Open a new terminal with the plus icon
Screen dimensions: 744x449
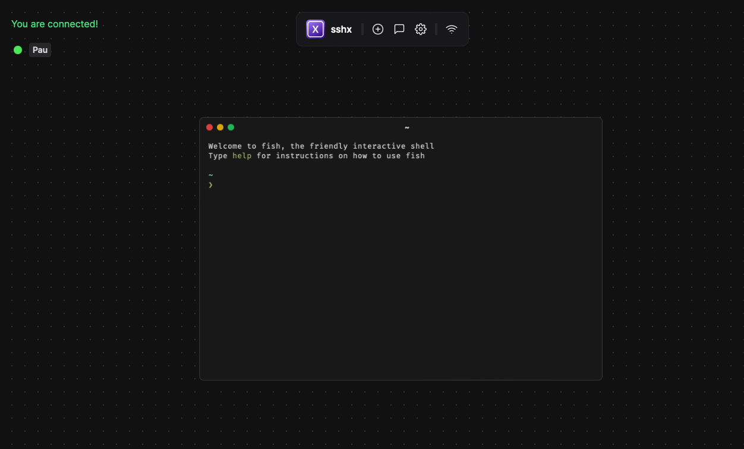coord(378,29)
